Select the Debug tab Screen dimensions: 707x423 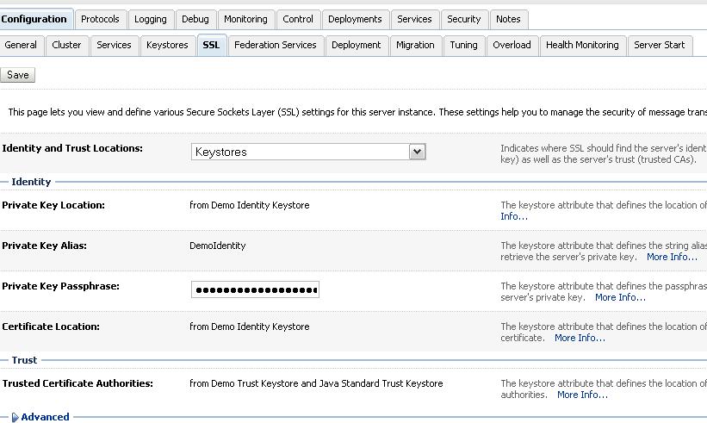[195, 19]
